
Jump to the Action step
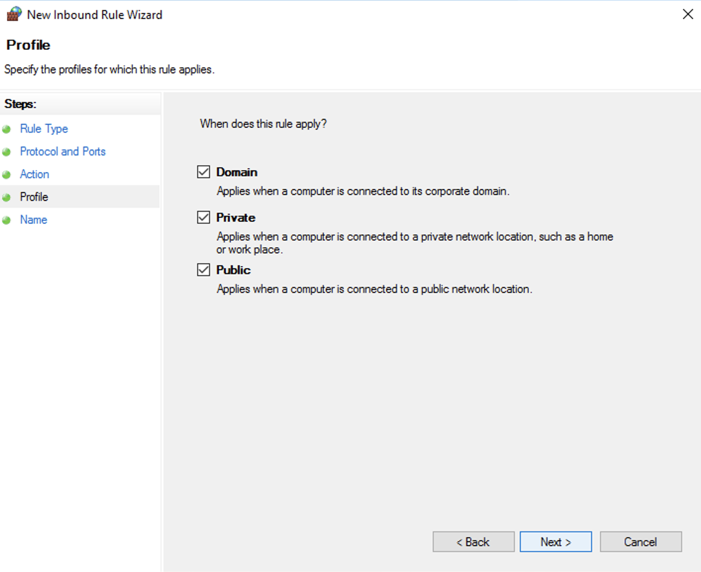(35, 174)
